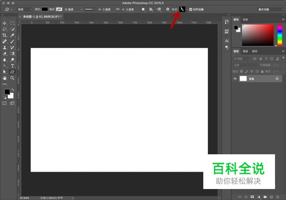Select the Move tool
The width and height of the screenshot is (286, 200).
(5, 23)
